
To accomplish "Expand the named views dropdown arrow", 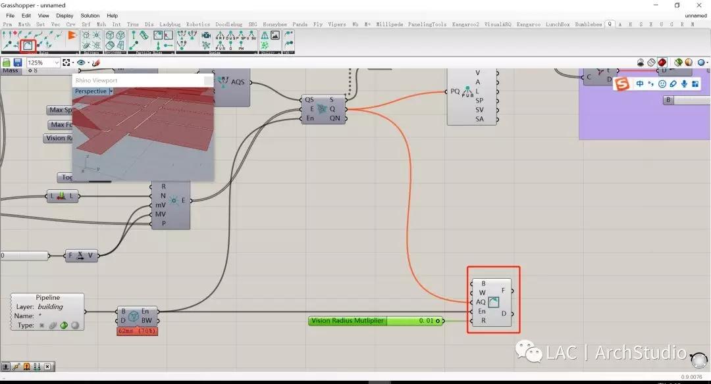I will pos(88,62).
